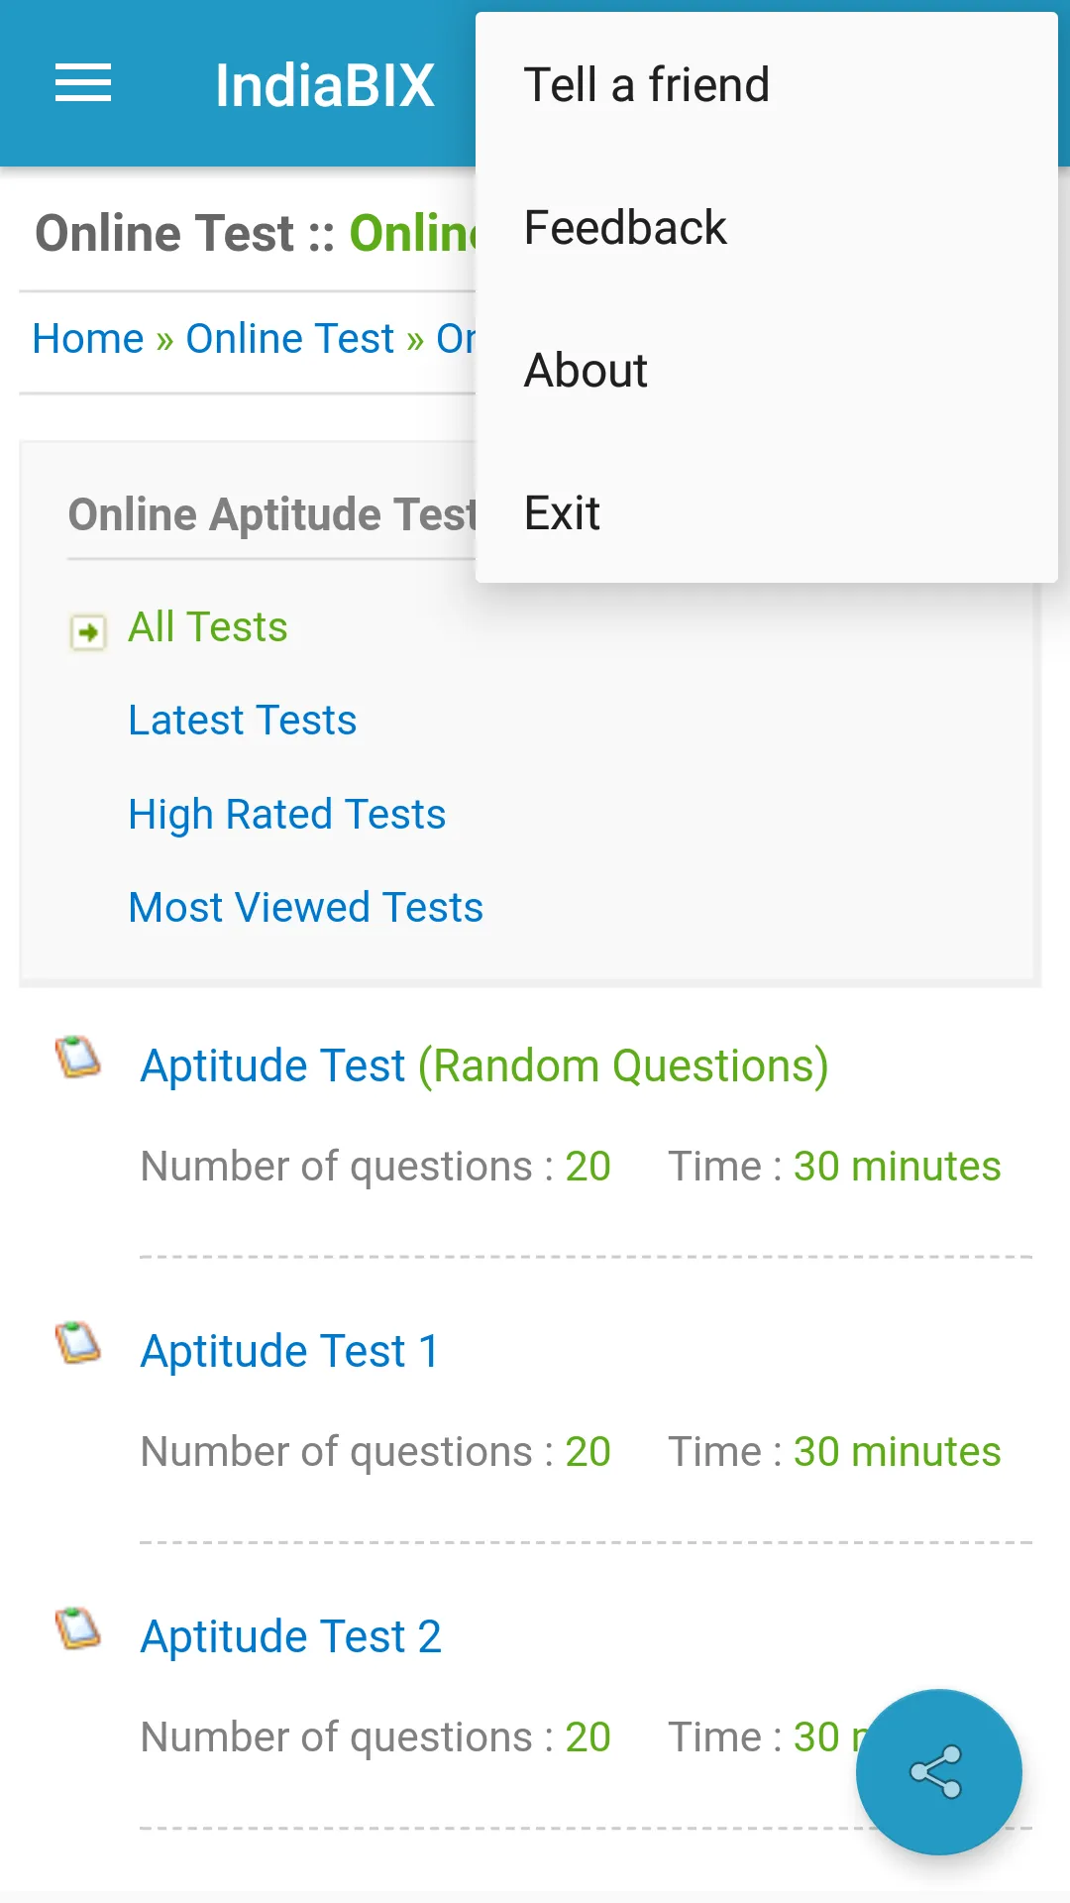Click the clipboard icon for Aptitude Test (Random Questions)
Image resolution: width=1070 pixels, height=1903 pixels.
pos(78,1058)
